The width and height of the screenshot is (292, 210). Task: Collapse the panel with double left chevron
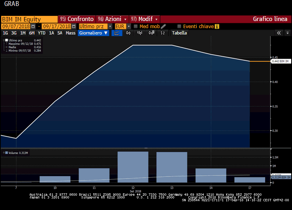(279, 33)
